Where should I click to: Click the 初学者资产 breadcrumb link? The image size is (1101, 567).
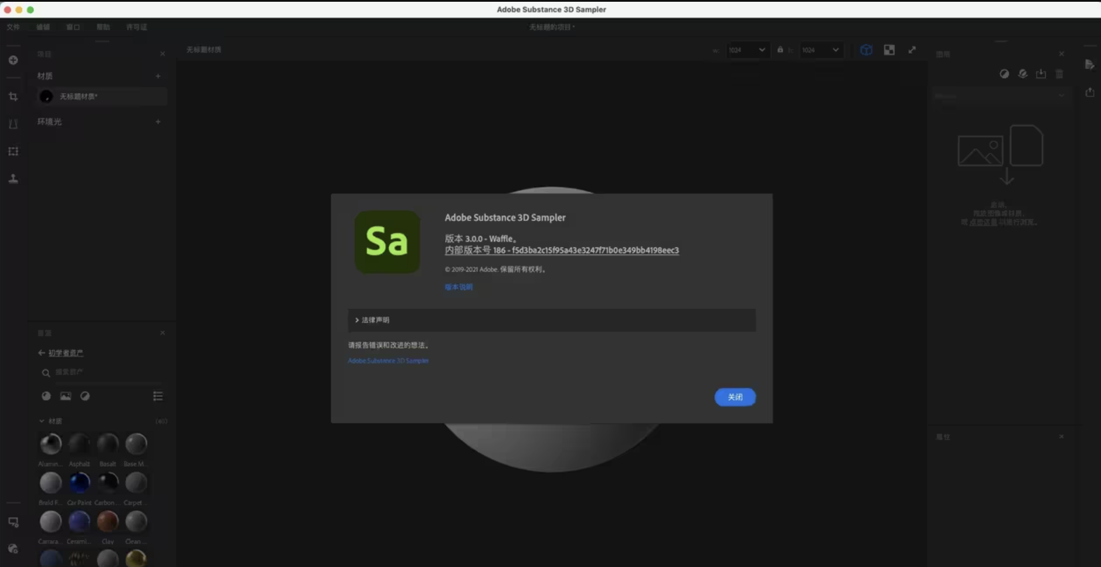pos(66,353)
